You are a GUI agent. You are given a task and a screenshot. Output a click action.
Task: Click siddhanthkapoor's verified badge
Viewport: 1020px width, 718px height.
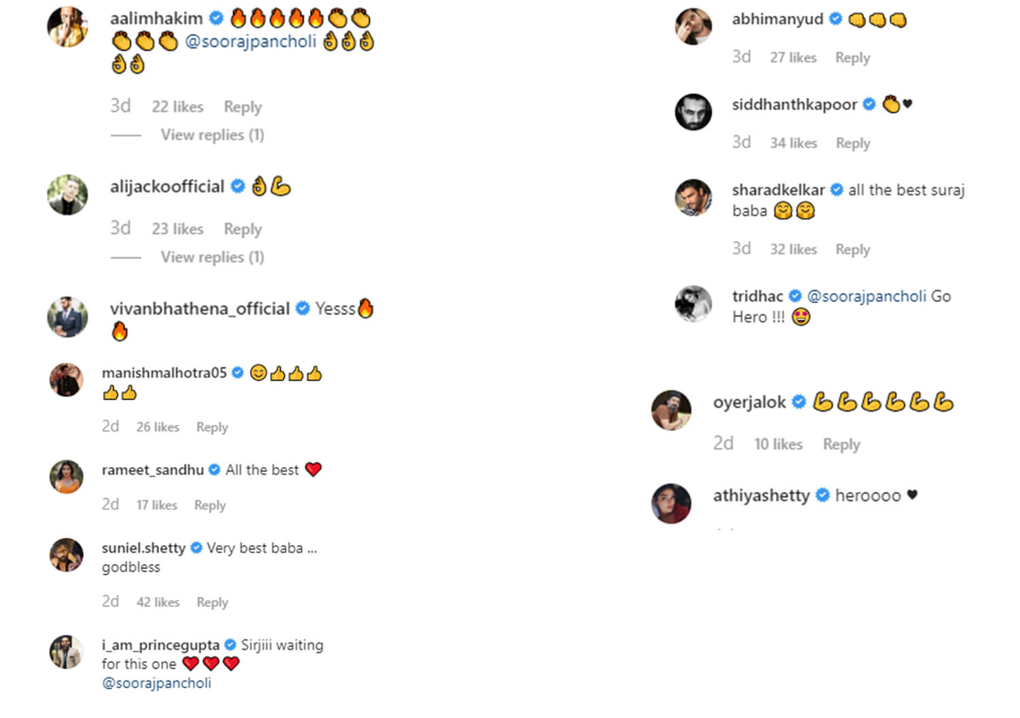coord(869,104)
